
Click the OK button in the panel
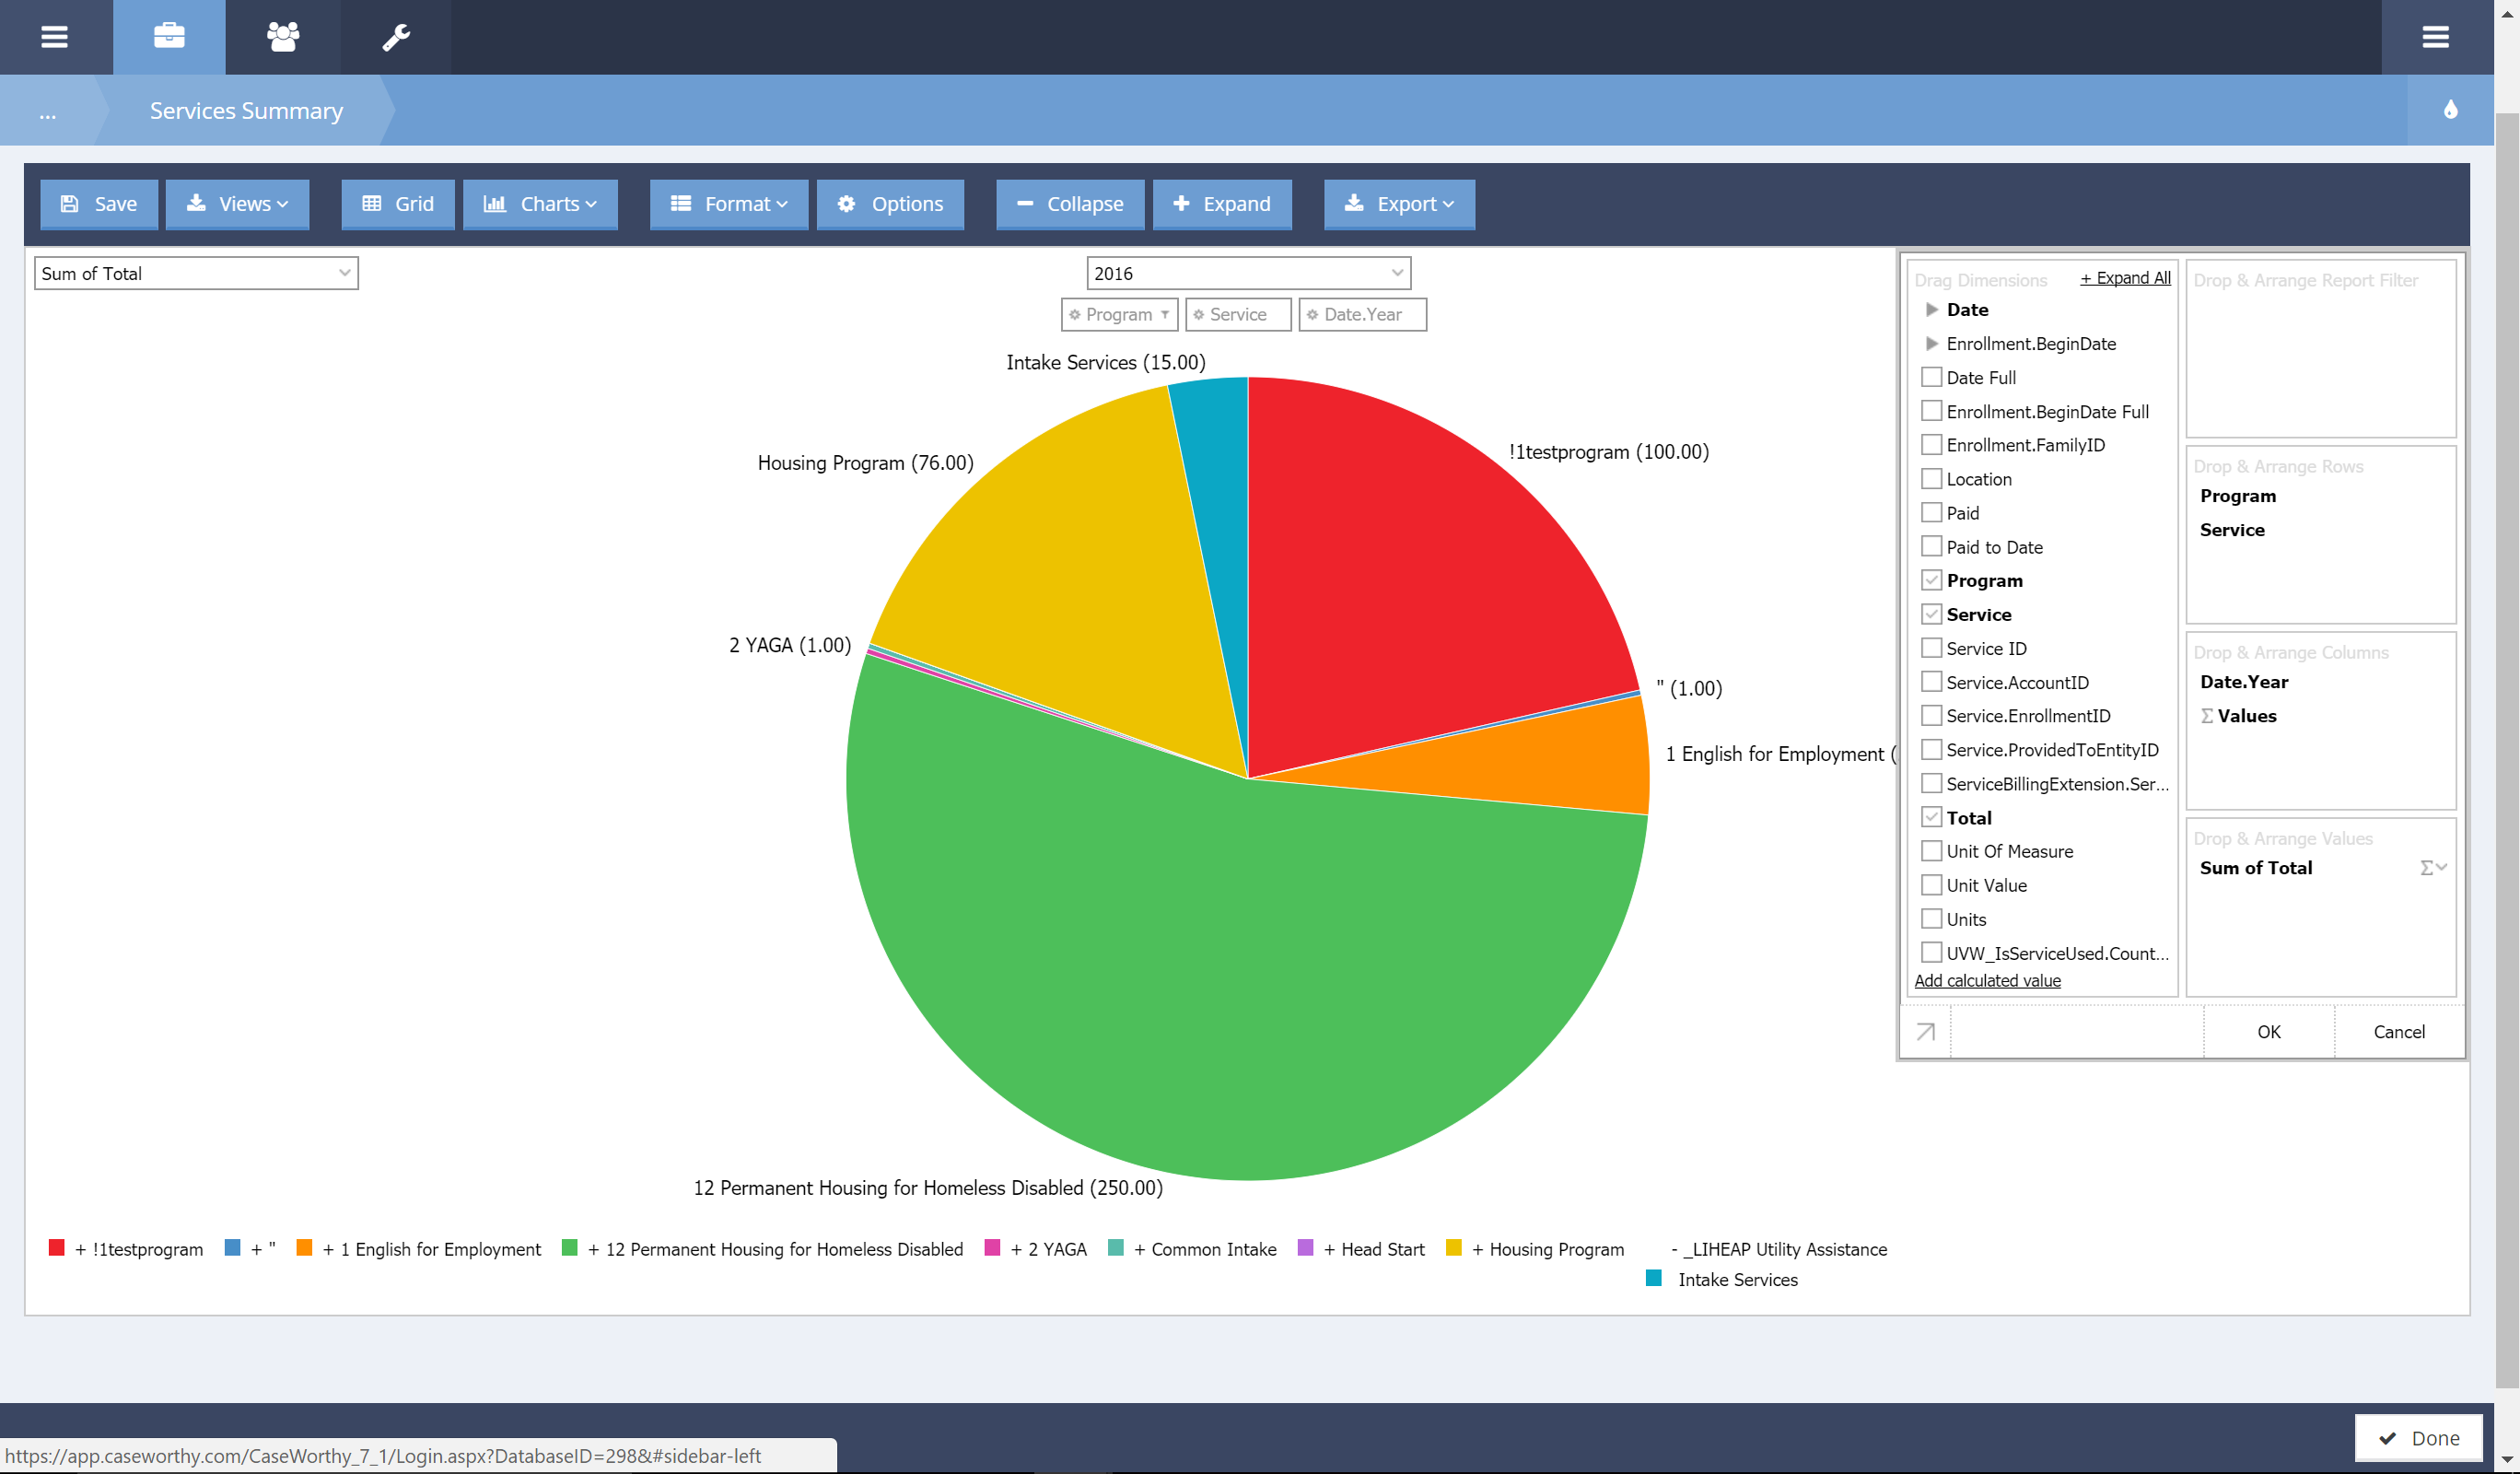pos(2268,1031)
